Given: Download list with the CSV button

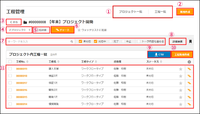Looking at the screenshot, I should point(159,55).
